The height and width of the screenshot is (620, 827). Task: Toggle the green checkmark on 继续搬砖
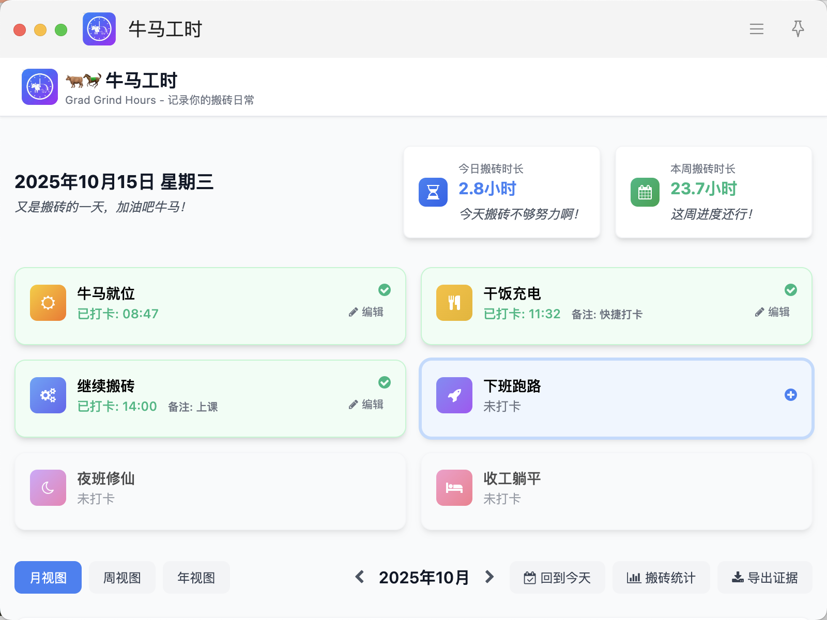click(x=384, y=382)
